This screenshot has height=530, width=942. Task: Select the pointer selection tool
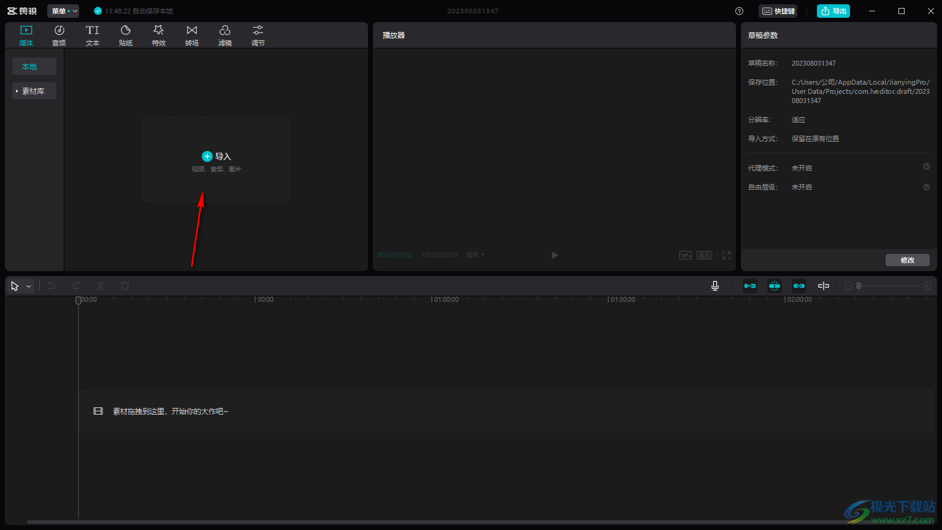(x=15, y=286)
